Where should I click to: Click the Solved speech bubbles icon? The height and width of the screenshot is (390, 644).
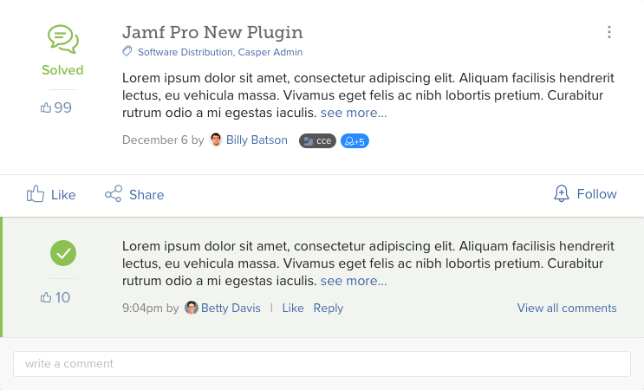point(63,39)
